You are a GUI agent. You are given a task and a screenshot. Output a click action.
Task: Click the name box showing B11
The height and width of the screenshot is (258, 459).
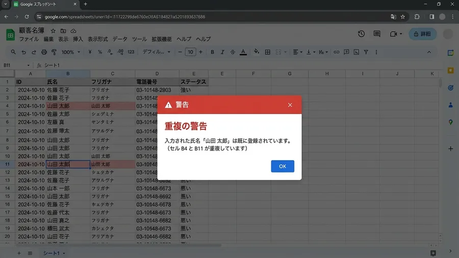[16, 65]
